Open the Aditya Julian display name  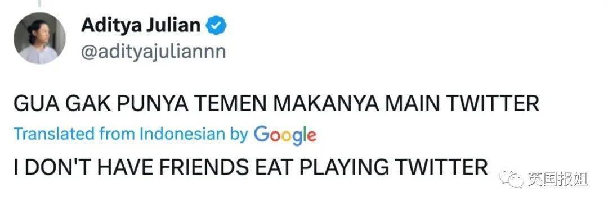[x=141, y=25]
